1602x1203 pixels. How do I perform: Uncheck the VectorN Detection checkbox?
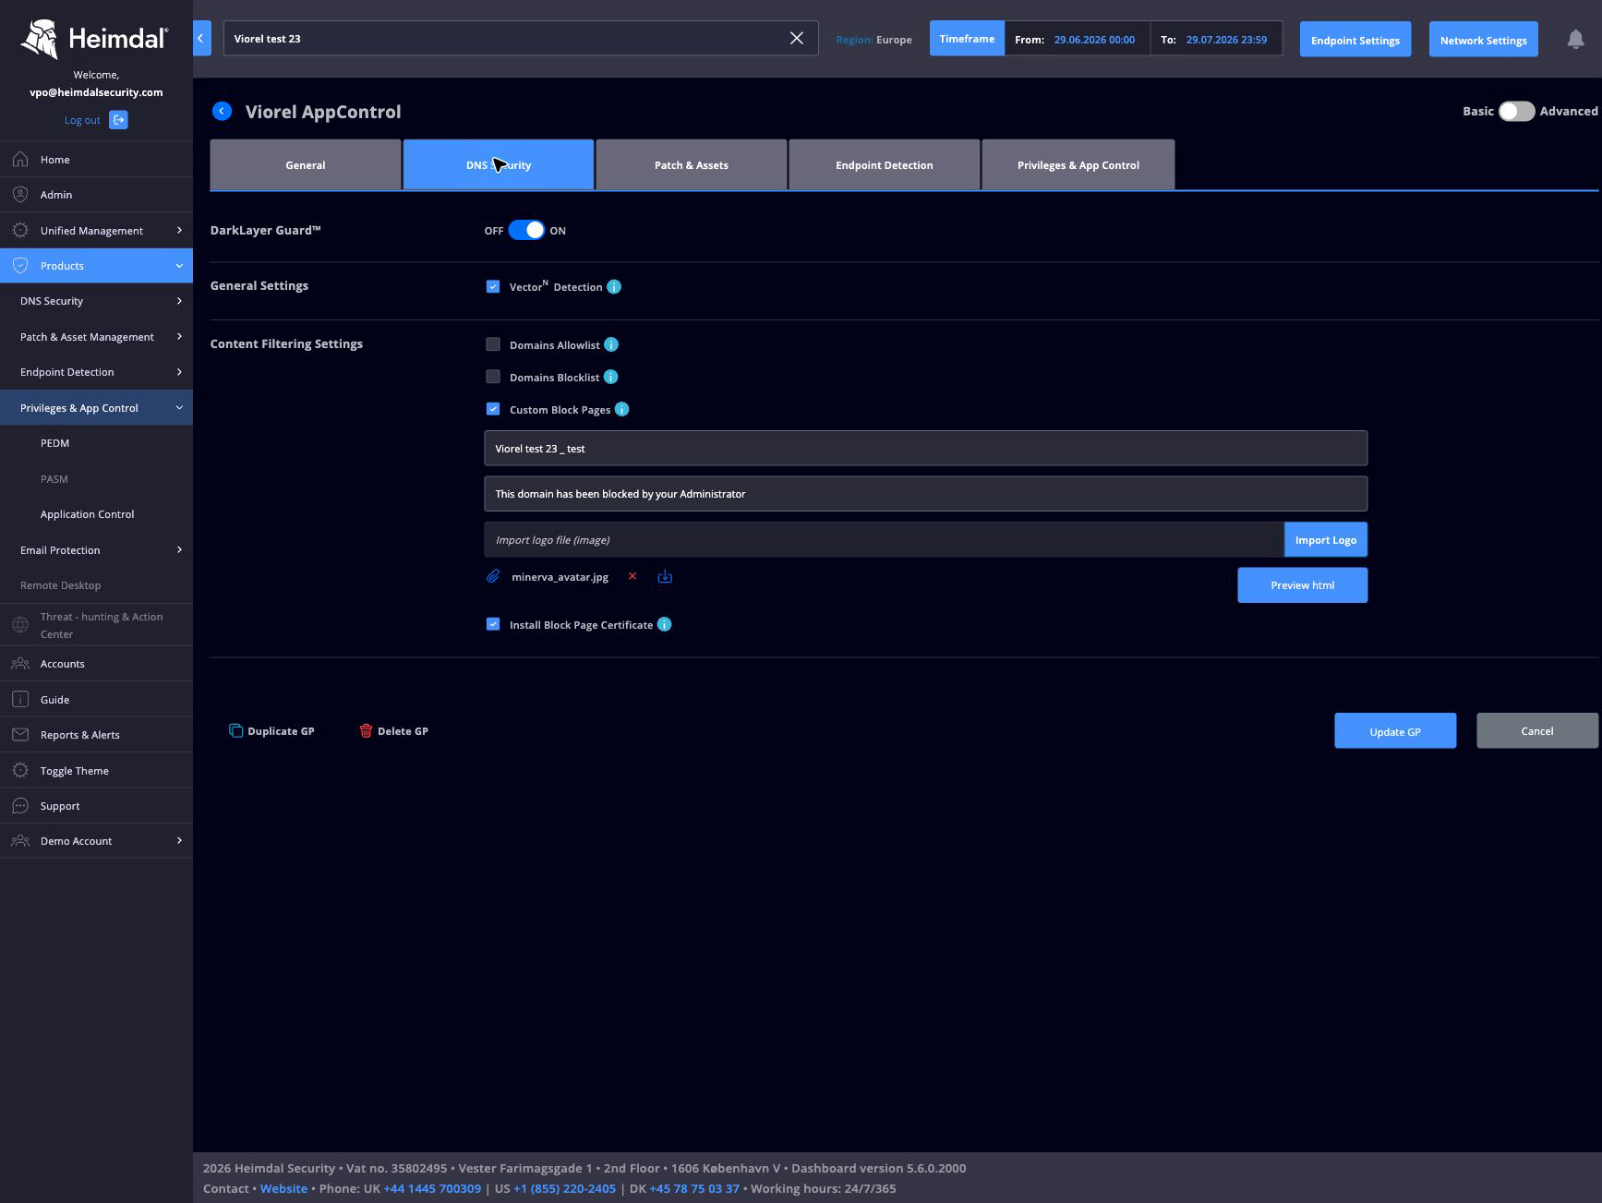pyautogui.click(x=493, y=287)
